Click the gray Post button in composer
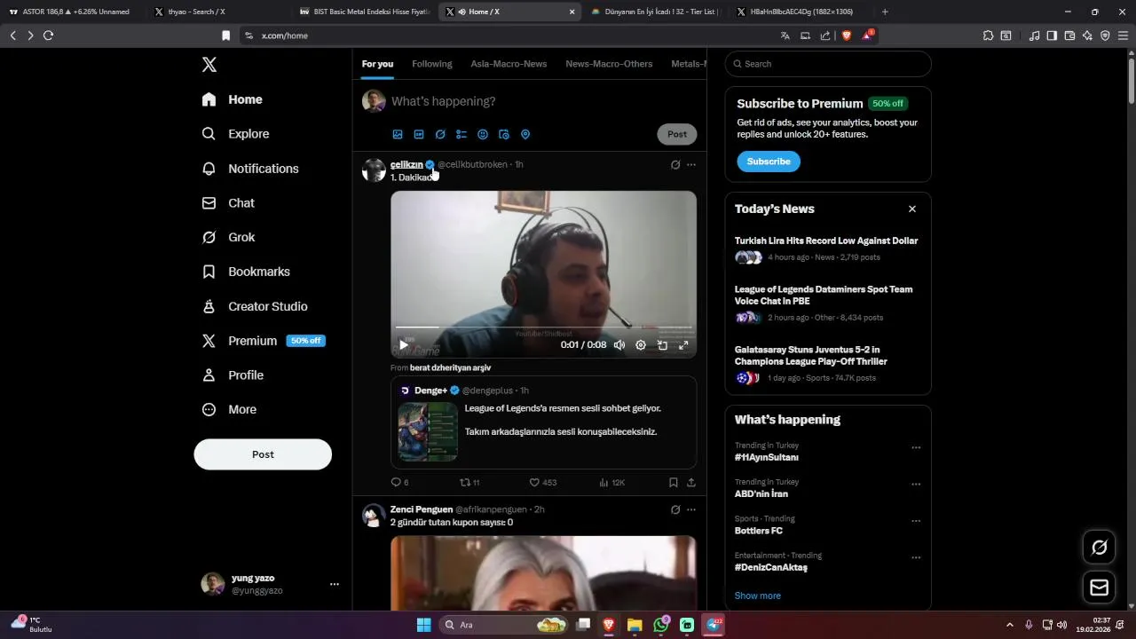The width and height of the screenshot is (1136, 639). coord(677,134)
